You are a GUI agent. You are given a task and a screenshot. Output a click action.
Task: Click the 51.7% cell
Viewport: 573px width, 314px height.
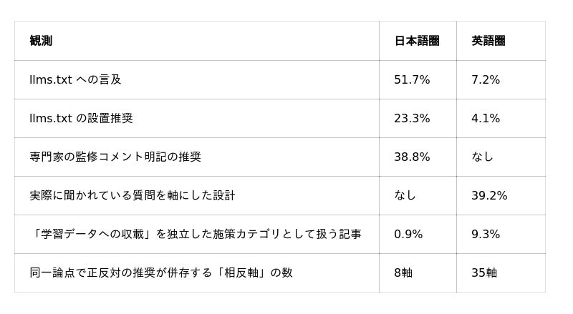click(x=412, y=79)
